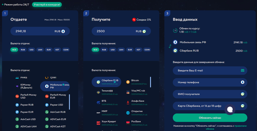Click the envelope icon in E-mail field

coord(243,71)
